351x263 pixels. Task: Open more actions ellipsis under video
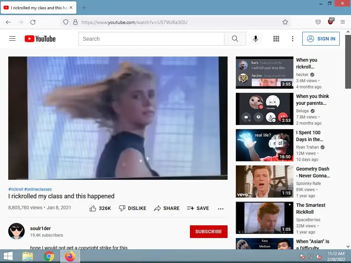click(x=221, y=209)
